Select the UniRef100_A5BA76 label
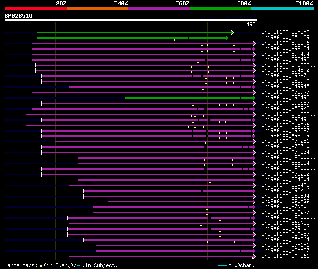Viewport: 318px width, 269px height. (285, 125)
